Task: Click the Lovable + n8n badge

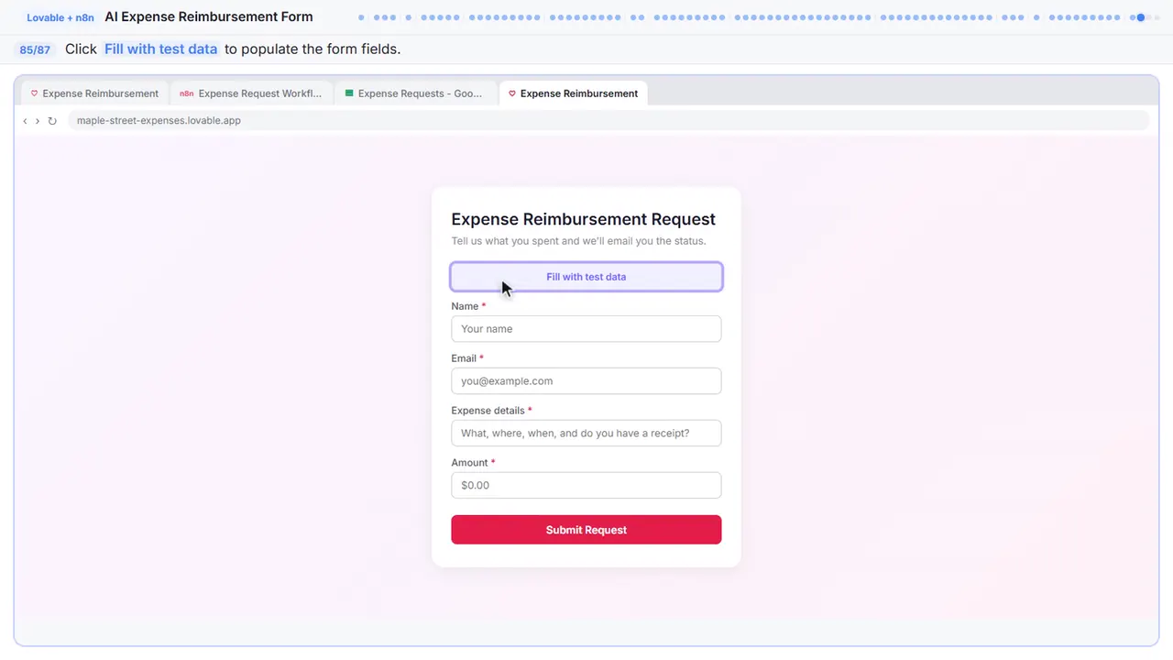Action: point(60,17)
